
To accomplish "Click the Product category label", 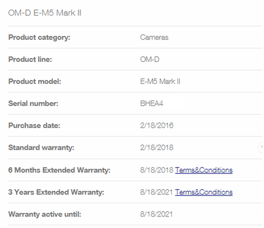I will (x=39, y=37).
